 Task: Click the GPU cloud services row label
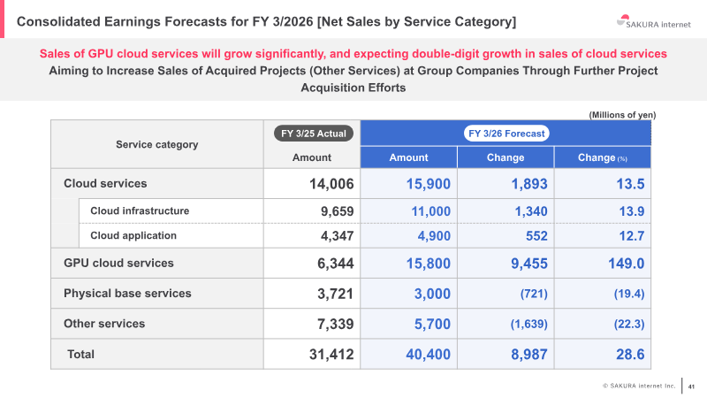(118, 263)
